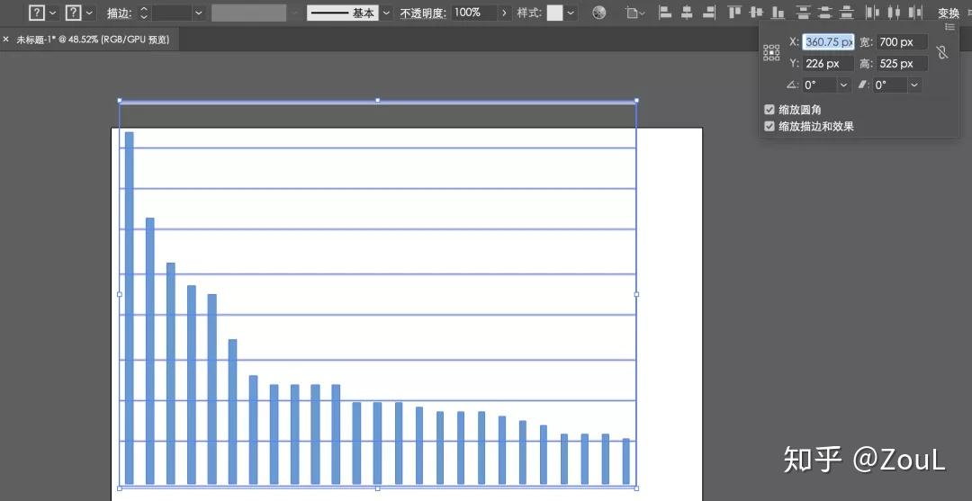Click the tallest bar in the chart
The width and height of the screenshot is (972, 501).
[129, 308]
